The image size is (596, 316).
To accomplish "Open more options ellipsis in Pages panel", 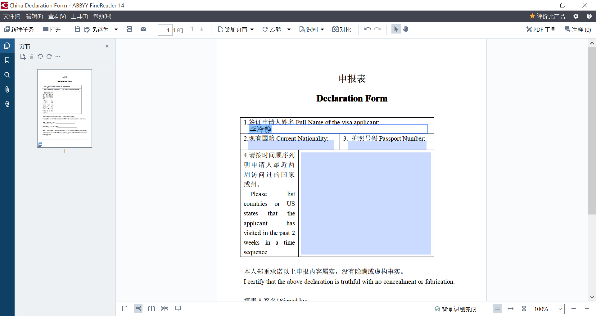I will click(58, 56).
